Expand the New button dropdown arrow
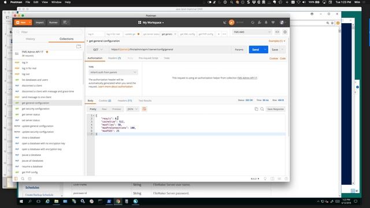Viewport: 370px width, 208px height. tap(30, 23)
